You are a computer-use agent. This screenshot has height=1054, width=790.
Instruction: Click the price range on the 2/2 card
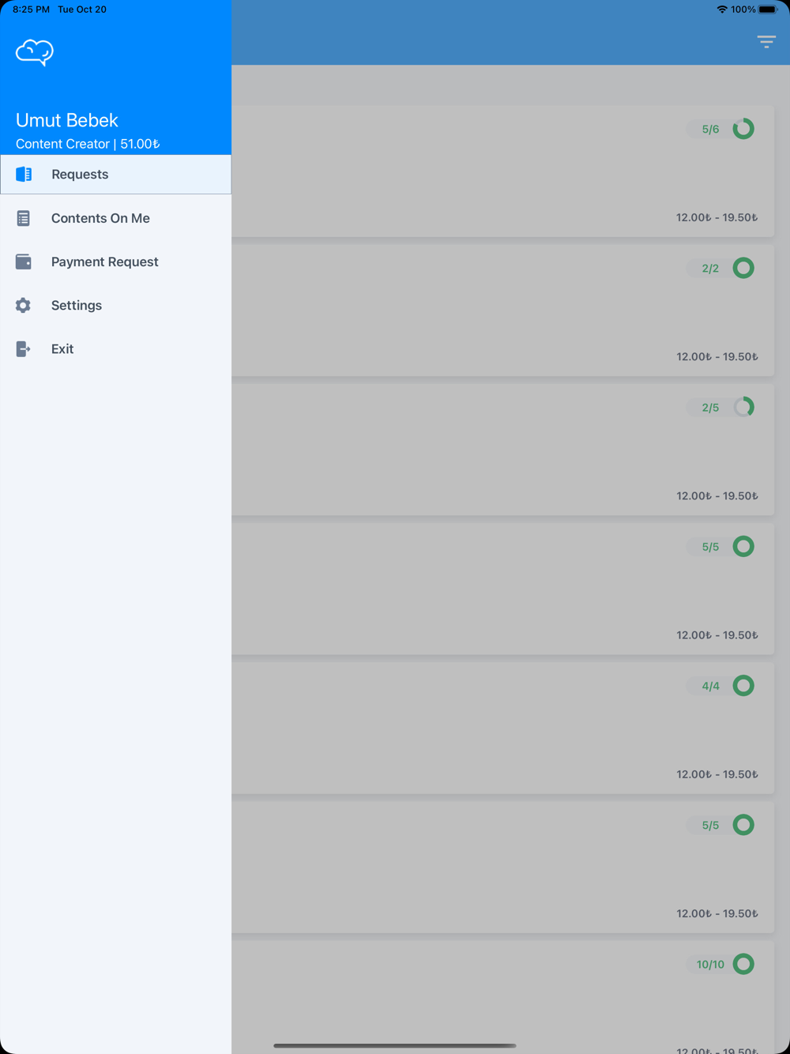(x=717, y=356)
